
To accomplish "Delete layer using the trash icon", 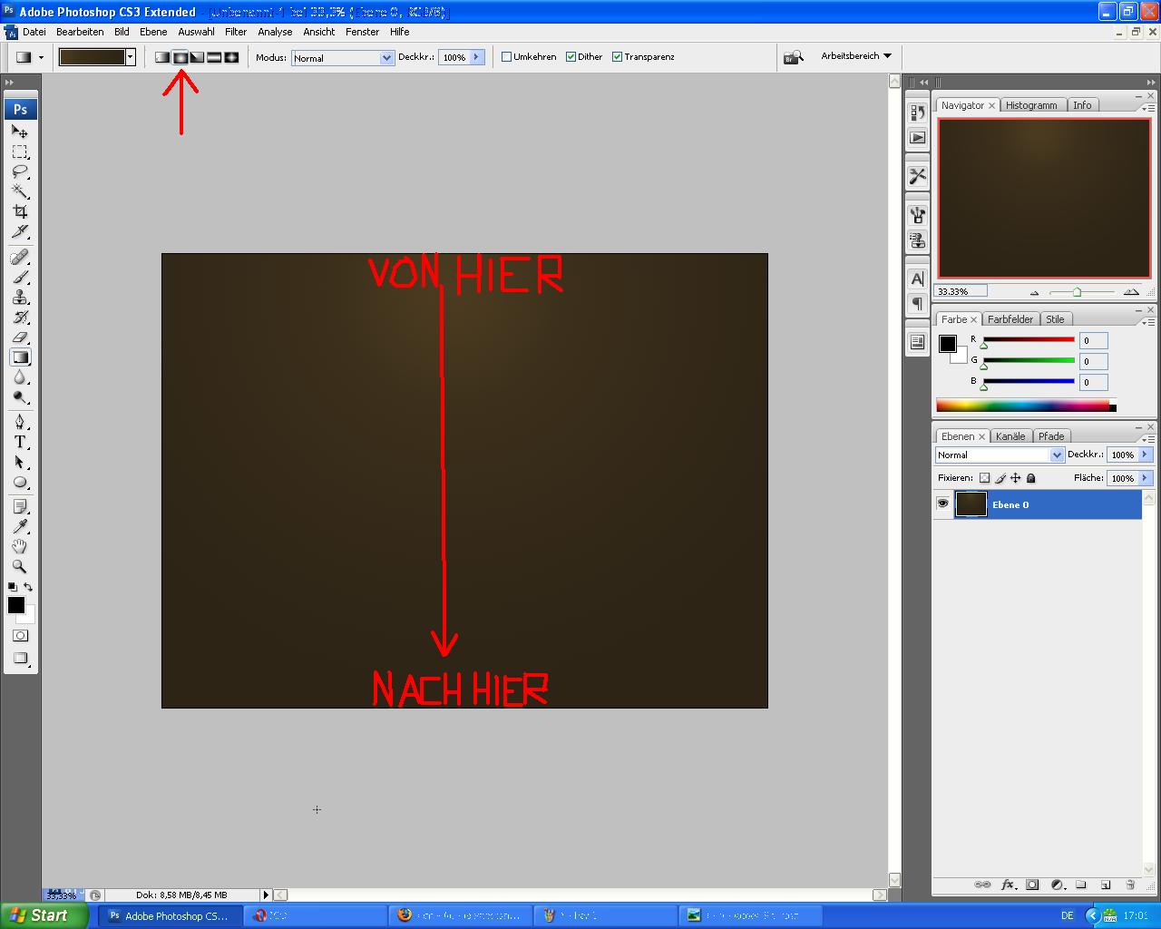I will click(x=1130, y=885).
